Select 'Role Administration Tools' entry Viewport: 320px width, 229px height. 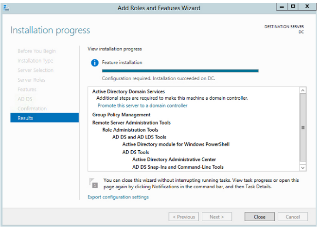(x=130, y=130)
